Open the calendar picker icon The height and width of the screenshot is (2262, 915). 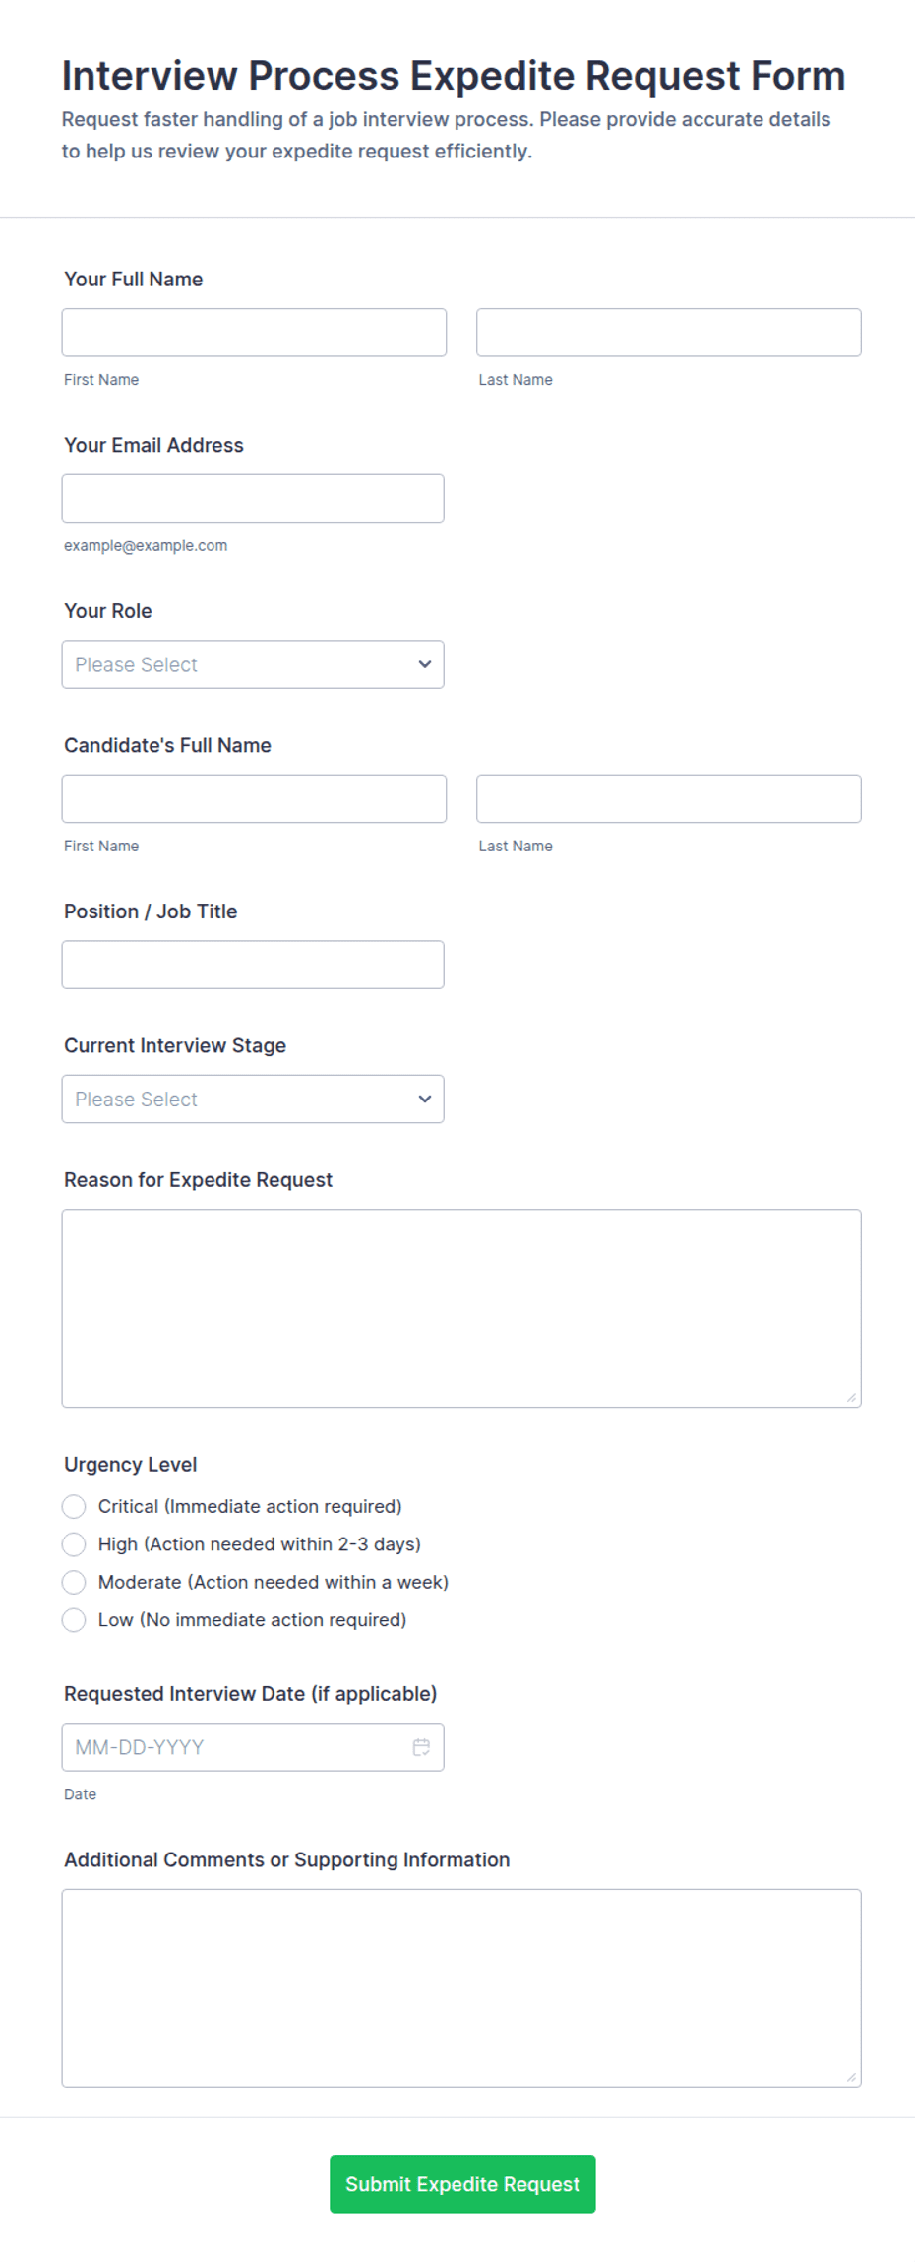[x=421, y=1746]
